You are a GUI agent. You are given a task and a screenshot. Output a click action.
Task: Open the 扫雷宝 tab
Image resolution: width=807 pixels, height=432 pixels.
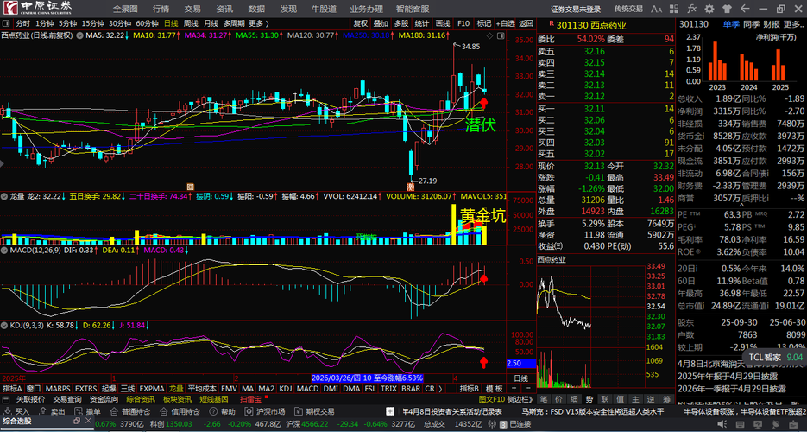pos(251,399)
